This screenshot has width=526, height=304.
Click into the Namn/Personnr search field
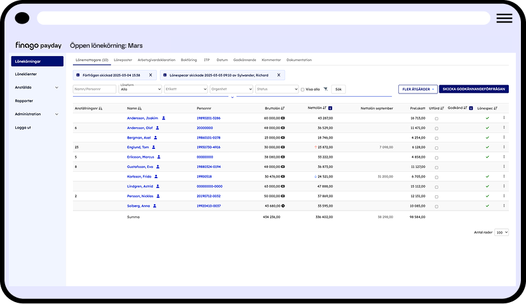pos(94,90)
